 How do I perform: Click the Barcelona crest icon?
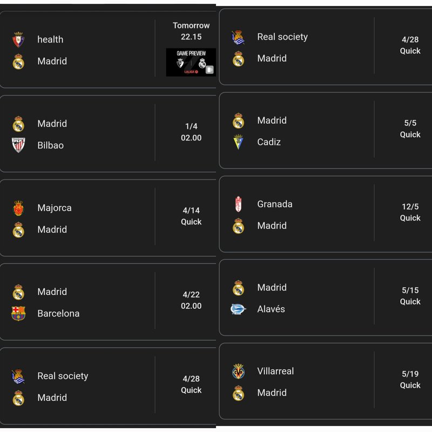[x=18, y=314]
